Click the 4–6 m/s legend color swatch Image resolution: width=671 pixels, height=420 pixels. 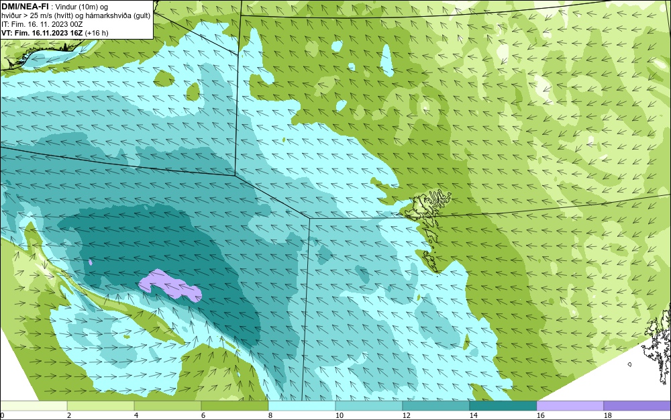168,406
